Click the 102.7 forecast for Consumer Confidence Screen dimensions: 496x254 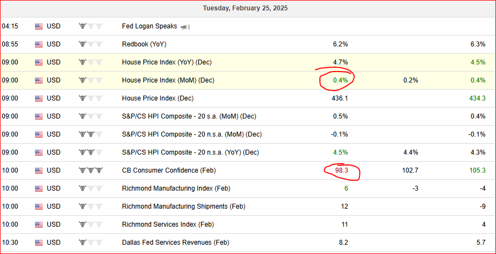click(x=411, y=171)
